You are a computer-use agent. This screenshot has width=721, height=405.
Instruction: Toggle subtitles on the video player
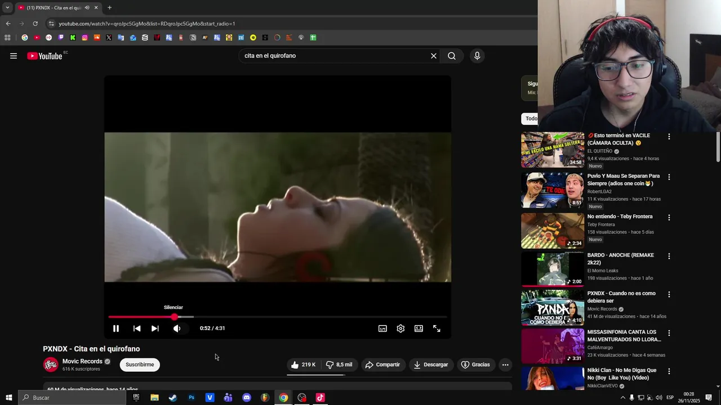click(382, 328)
